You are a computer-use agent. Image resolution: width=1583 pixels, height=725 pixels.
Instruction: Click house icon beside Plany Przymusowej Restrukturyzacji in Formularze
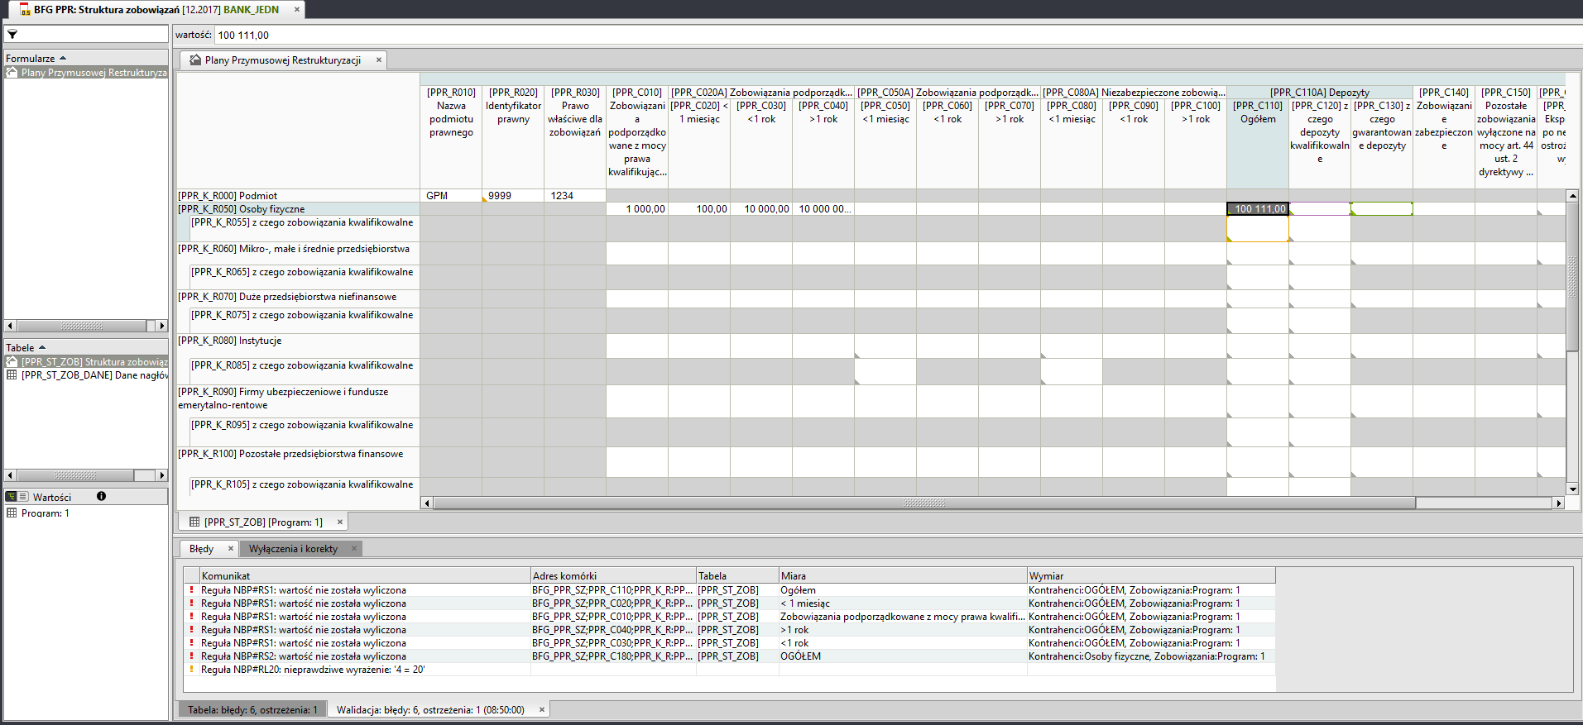coord(12,73)
